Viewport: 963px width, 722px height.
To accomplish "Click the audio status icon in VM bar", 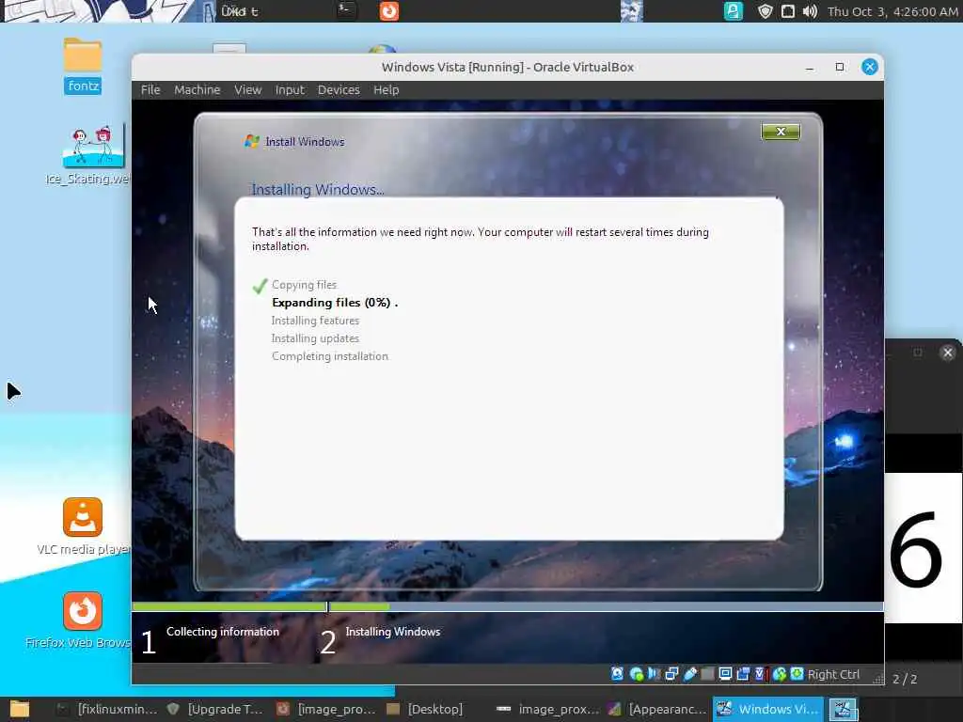I will click(654, 674).
